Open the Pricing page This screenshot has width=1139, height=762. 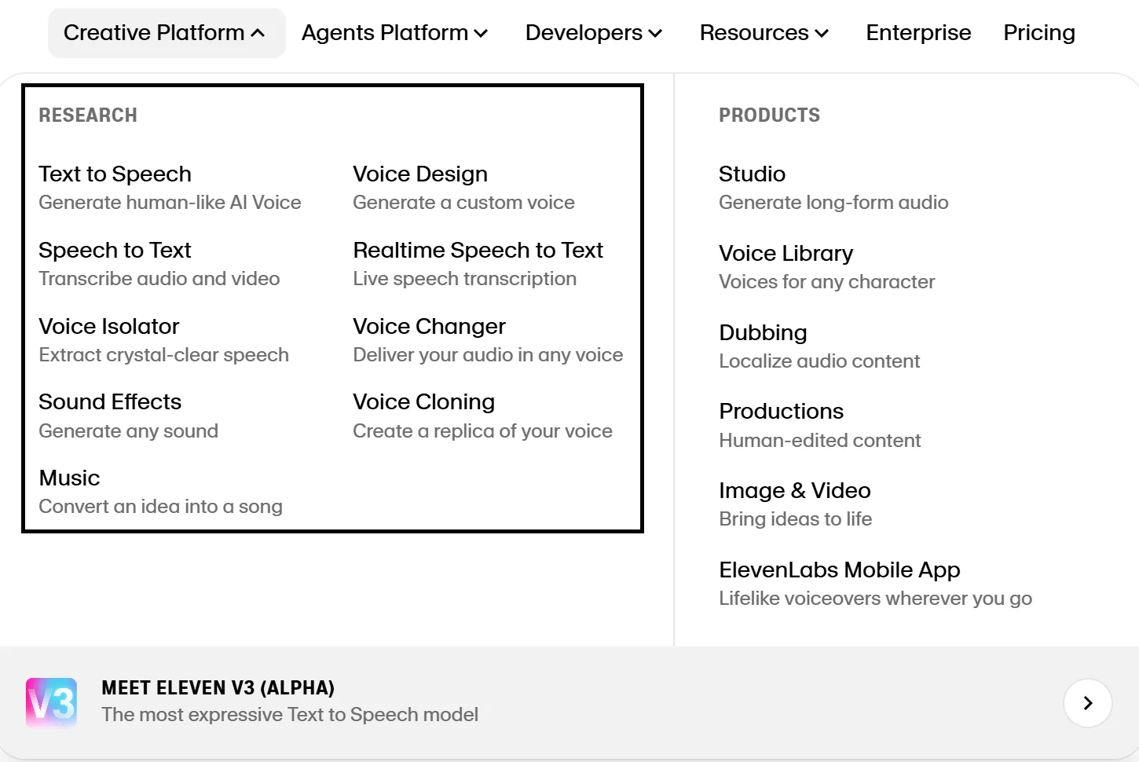point(1038,33)
